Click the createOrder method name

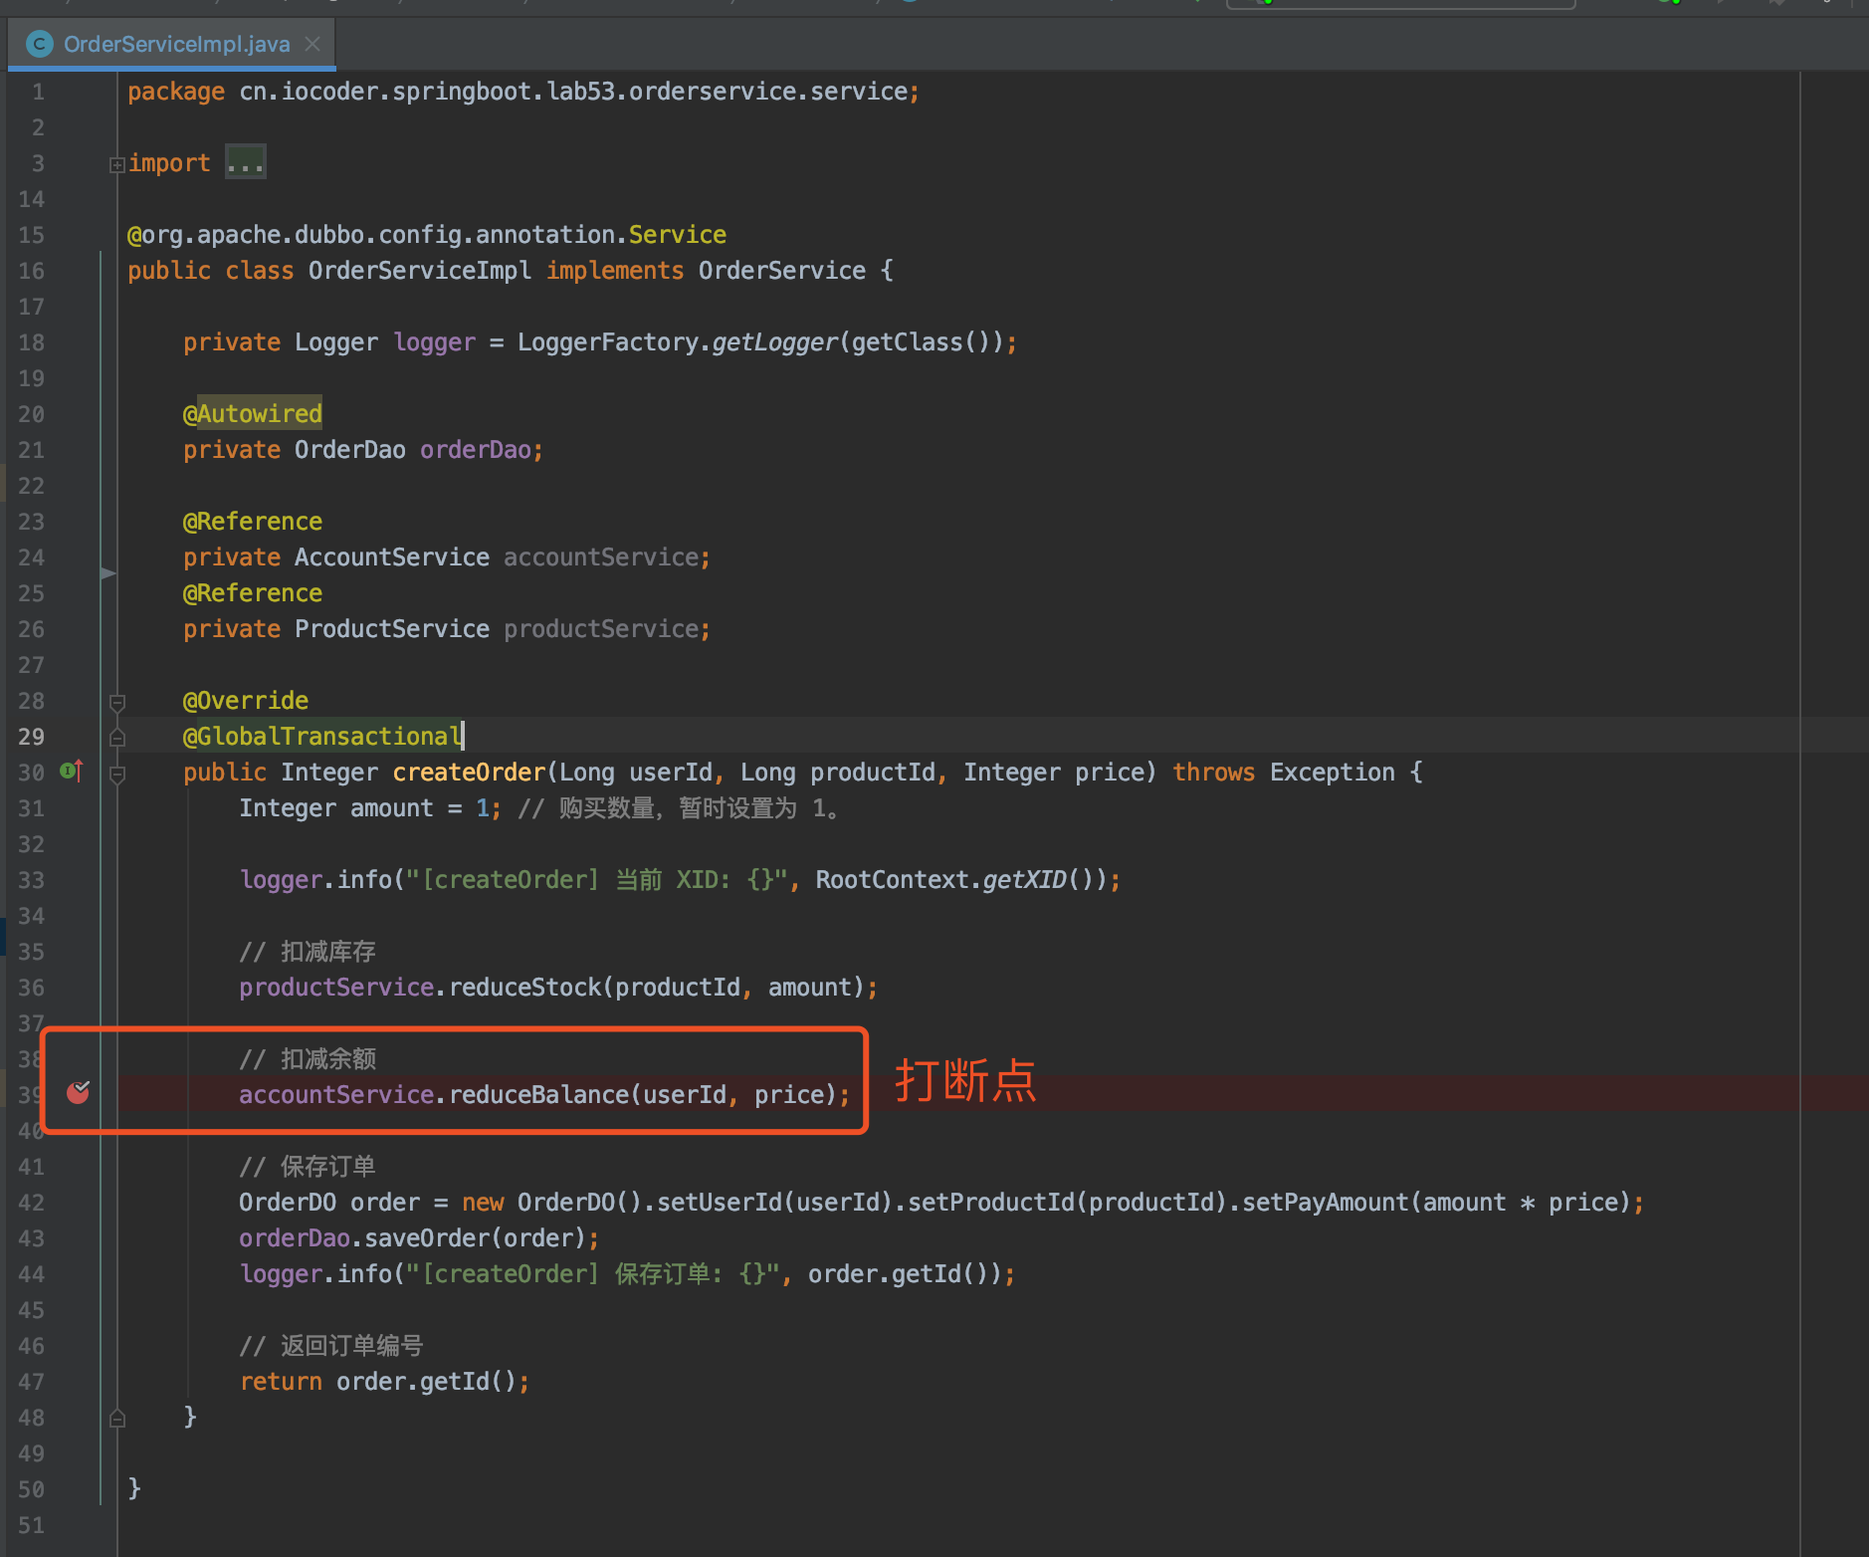469,773
